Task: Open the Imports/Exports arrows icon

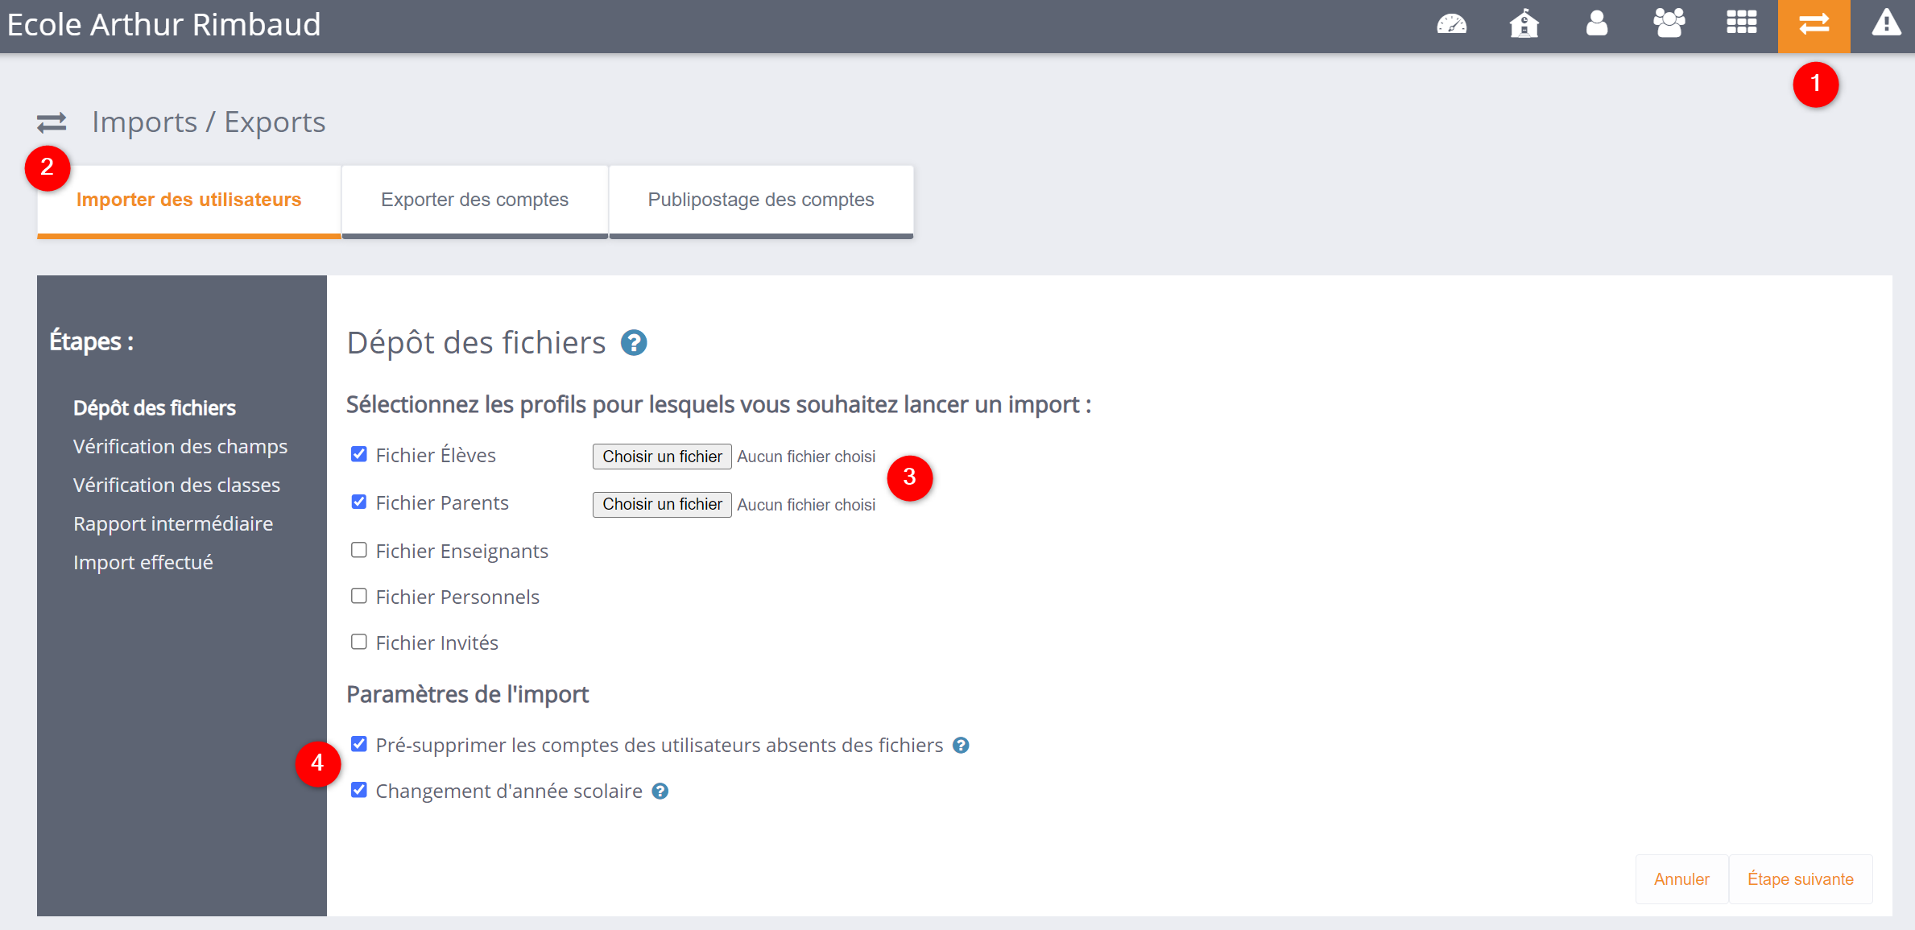Action: 1814,26
